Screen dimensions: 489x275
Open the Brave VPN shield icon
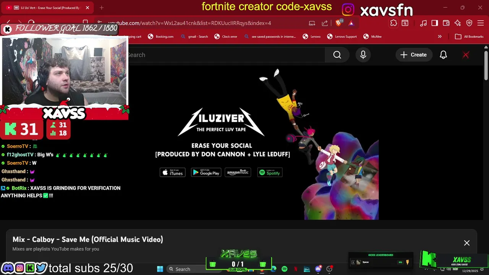pyautogui.click(x=469, y=23)
